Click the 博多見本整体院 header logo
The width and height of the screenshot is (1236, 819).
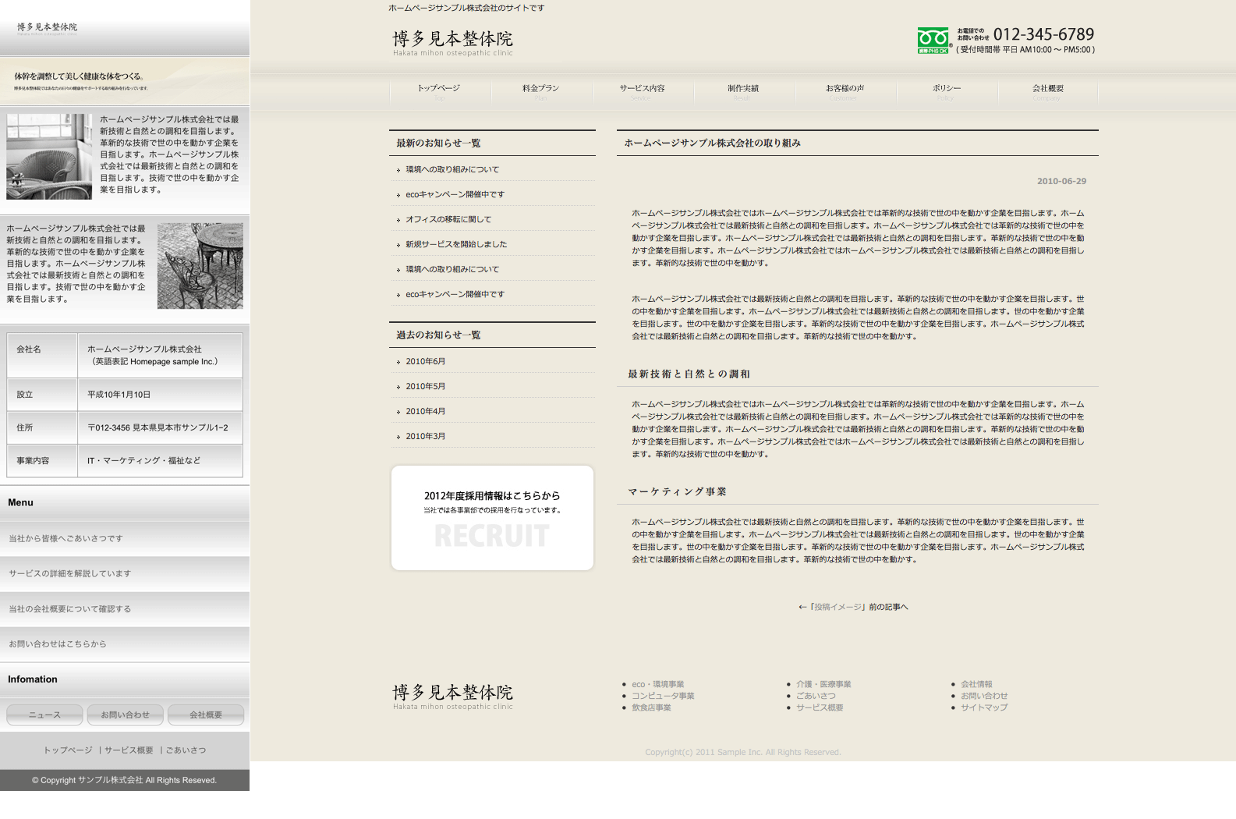click(x=452, y=42)
